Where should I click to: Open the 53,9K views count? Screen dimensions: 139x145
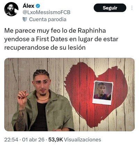click(x=56, y=139)
